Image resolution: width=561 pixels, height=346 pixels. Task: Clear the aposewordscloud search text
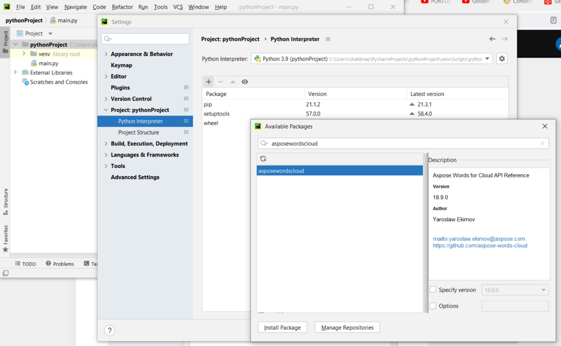[x=542, y=143]
